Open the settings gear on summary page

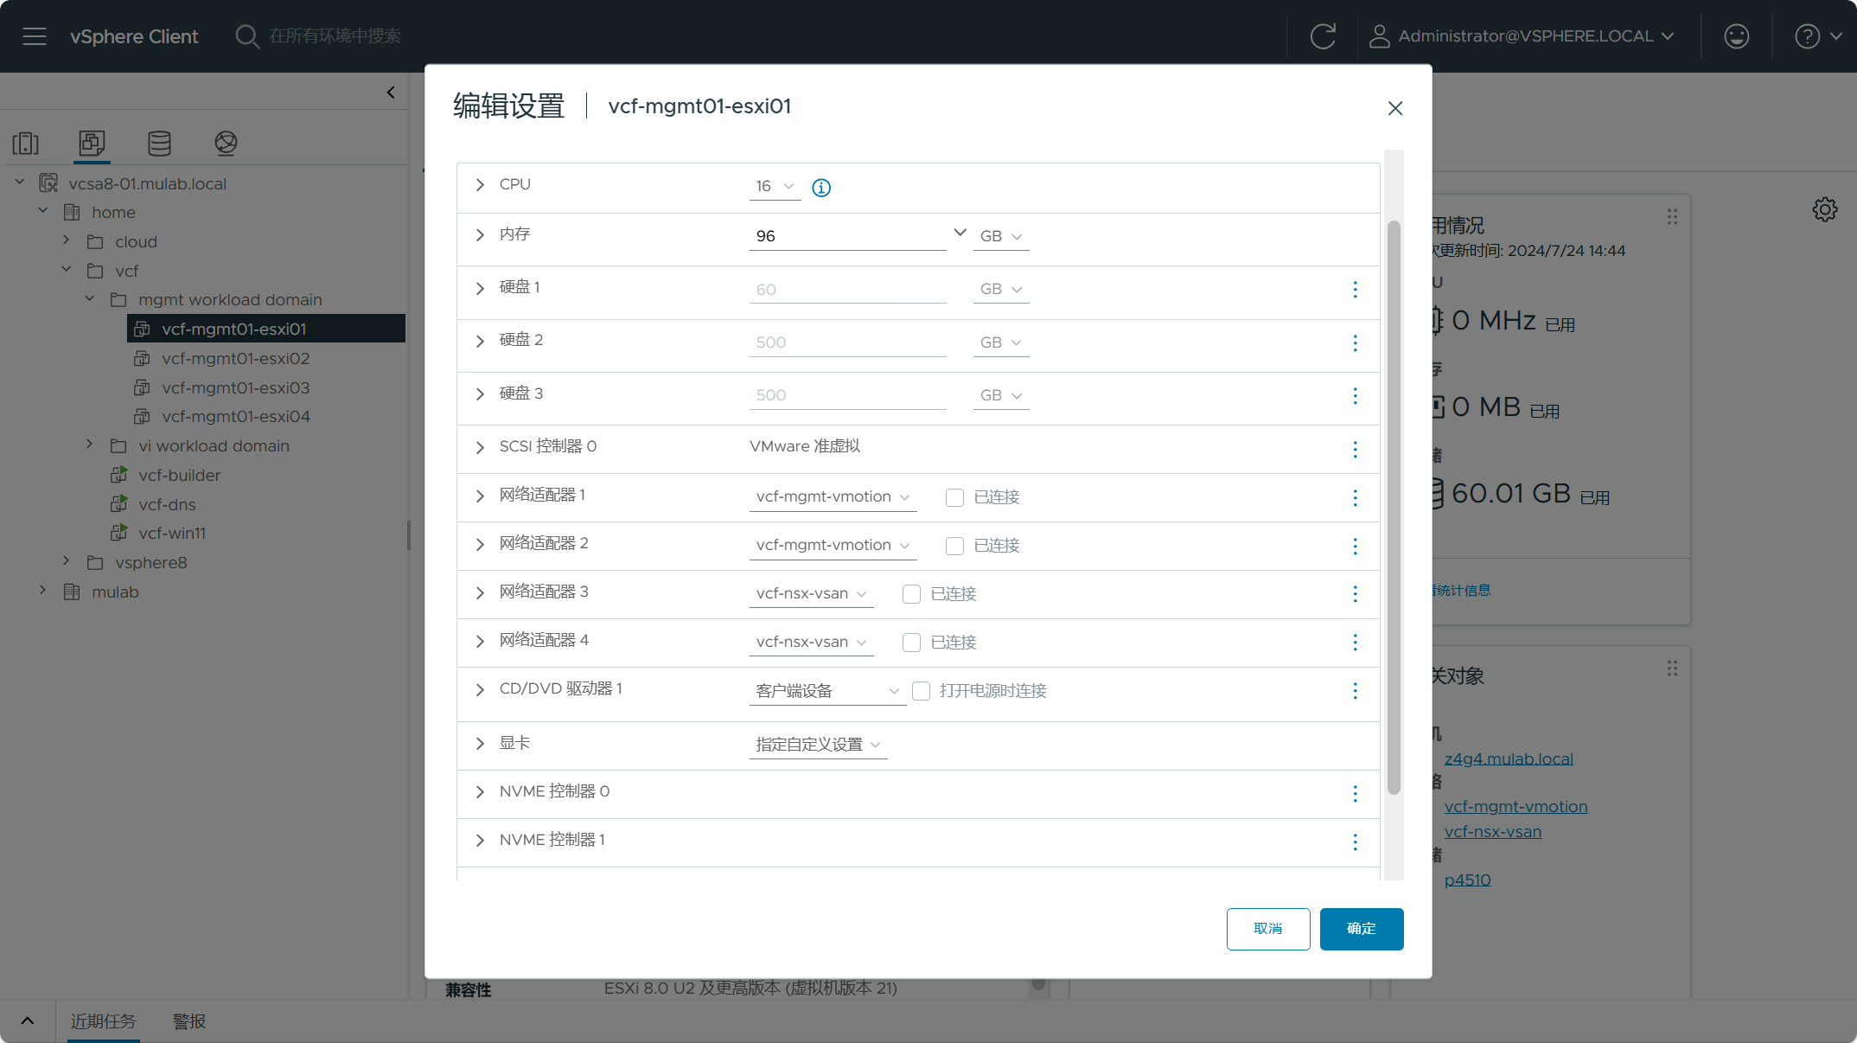pos(1825,209)
